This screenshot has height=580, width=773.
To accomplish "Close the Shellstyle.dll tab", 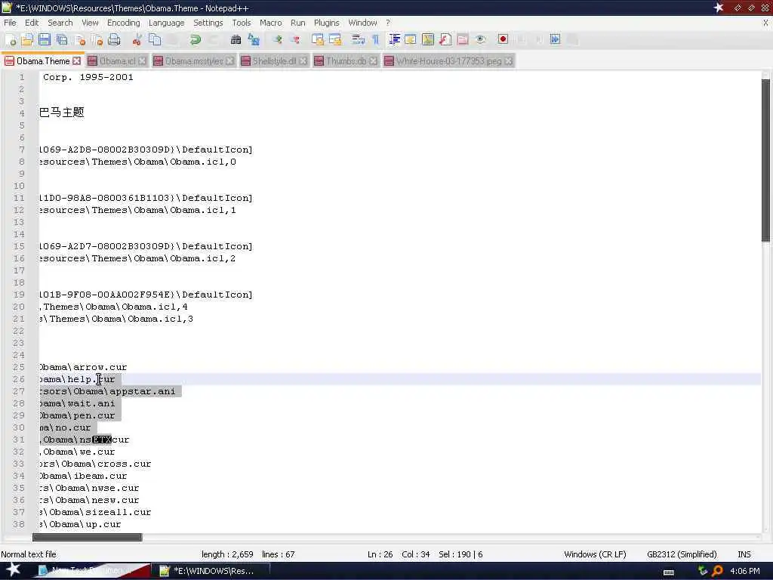I will pyautogui.click(x=303, y=60).
